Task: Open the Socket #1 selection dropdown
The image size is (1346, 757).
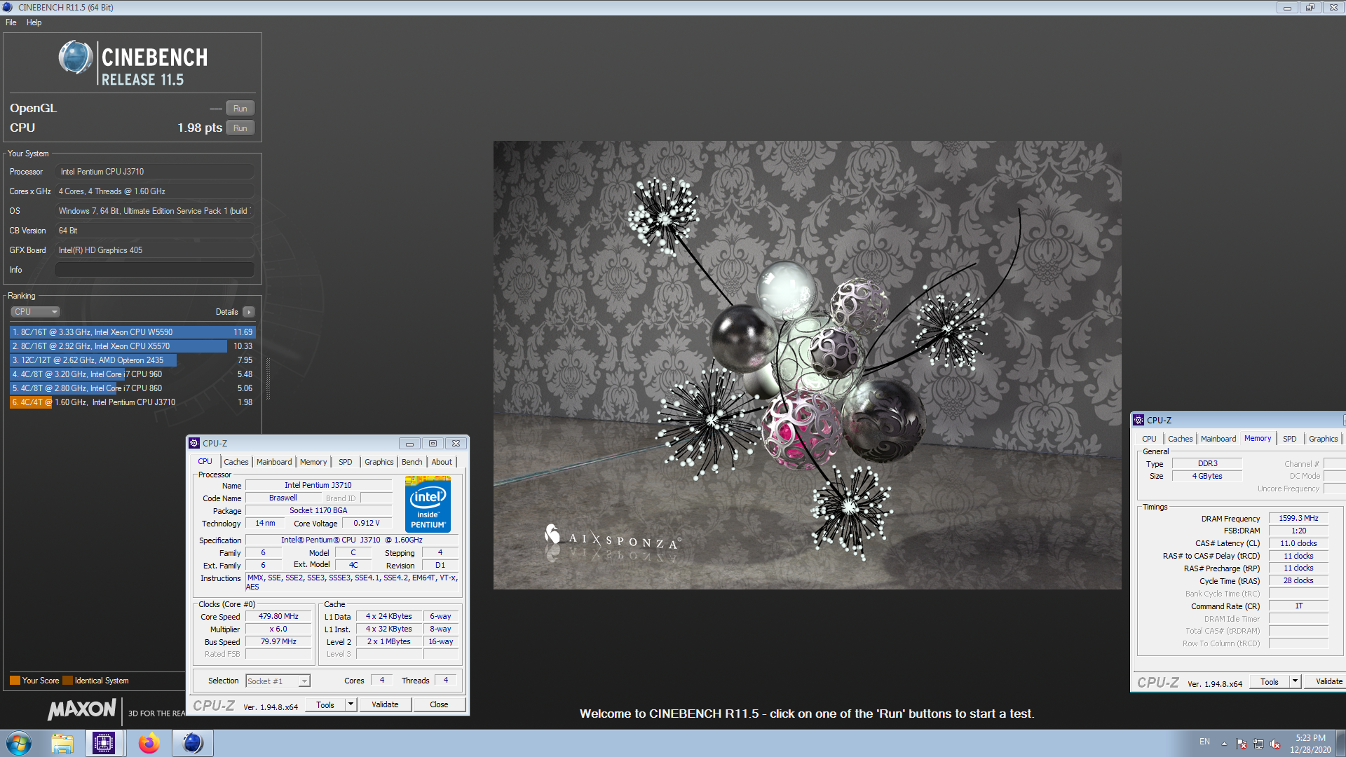Action: click(278, 681)
